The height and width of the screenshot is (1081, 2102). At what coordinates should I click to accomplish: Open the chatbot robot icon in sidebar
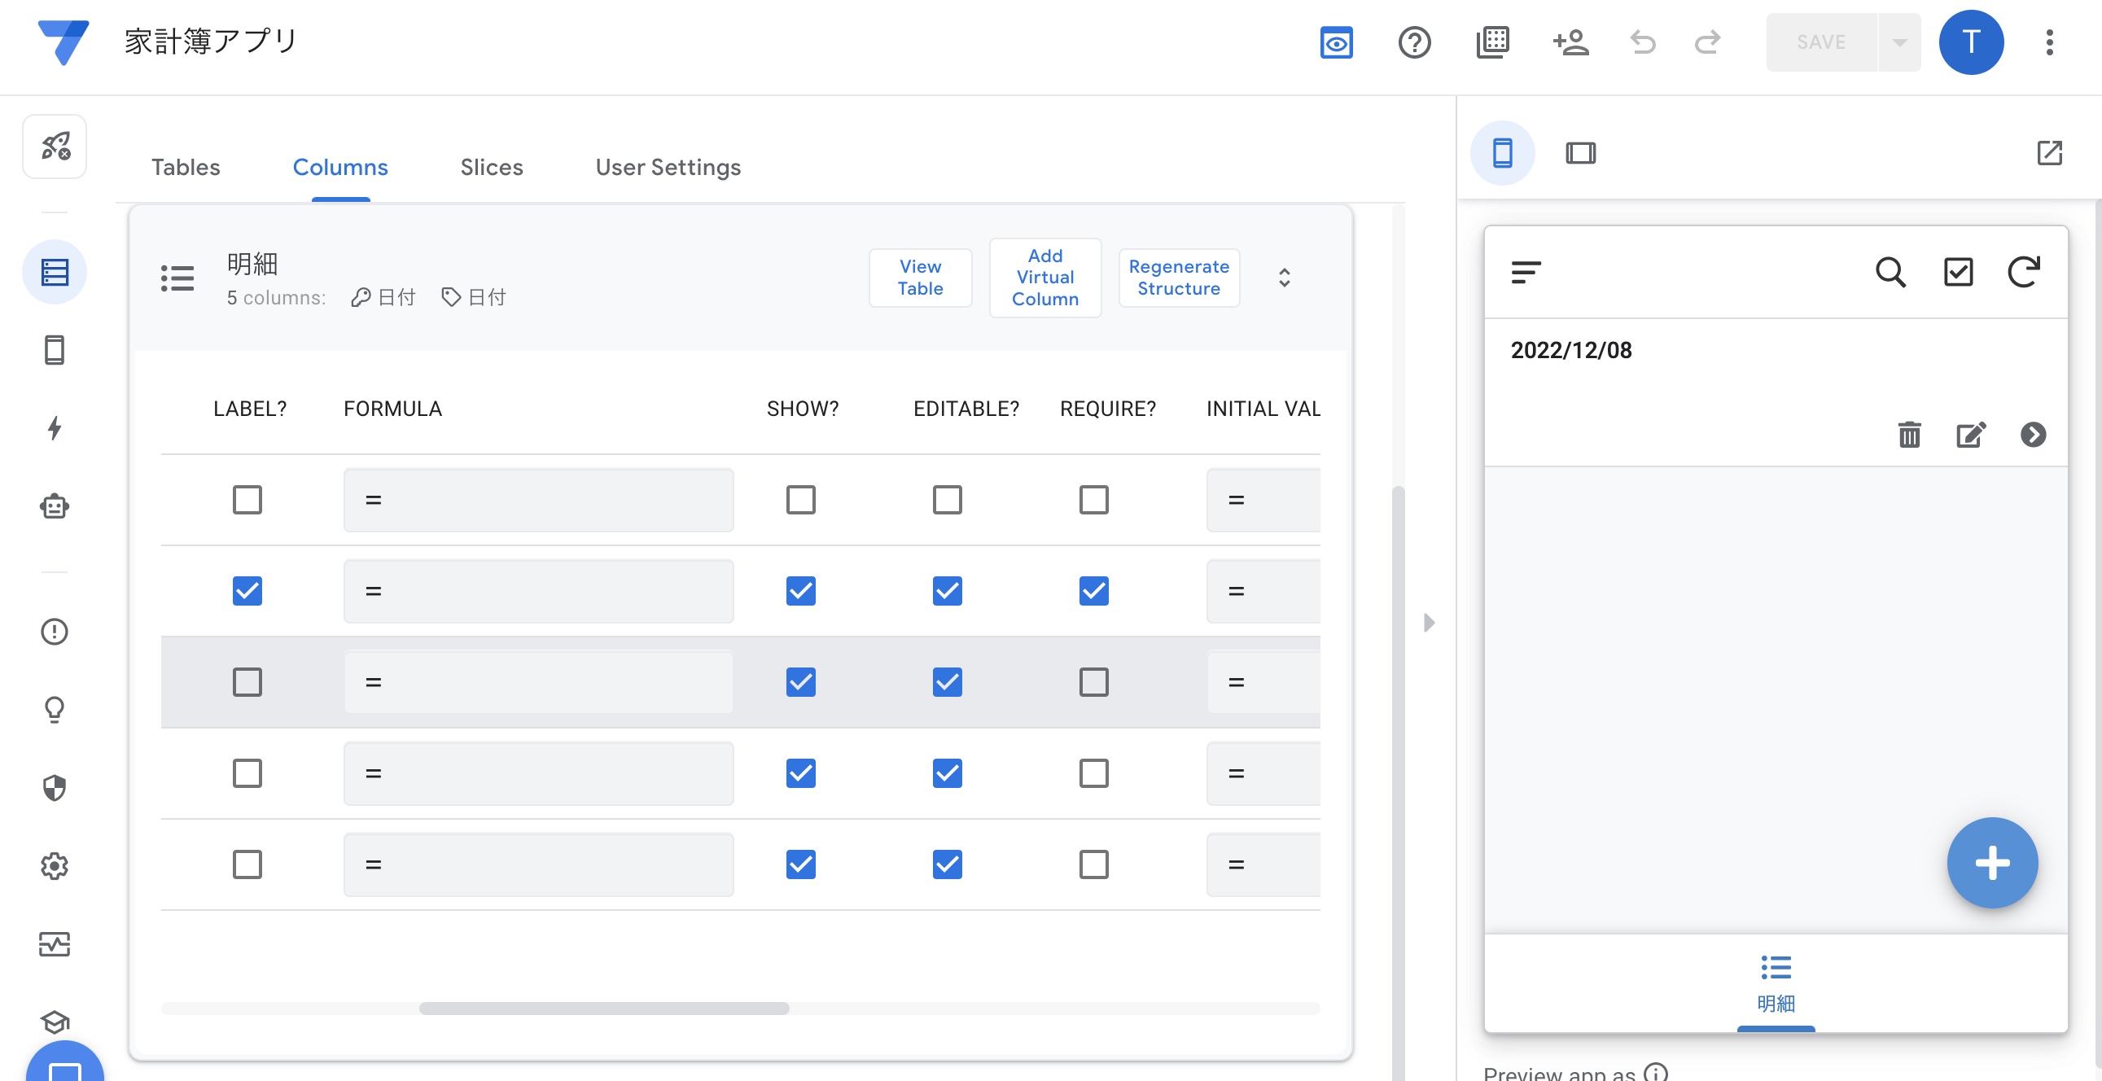point(54,506)
